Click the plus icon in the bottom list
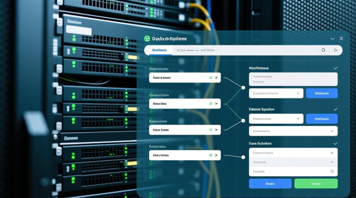 coord(332,153)
